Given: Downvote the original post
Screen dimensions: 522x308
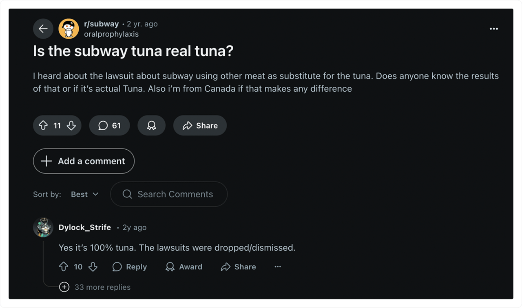Looking at the screenshot, I should pos(71,125).
